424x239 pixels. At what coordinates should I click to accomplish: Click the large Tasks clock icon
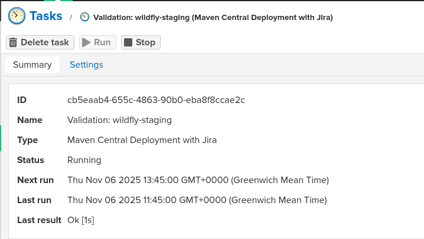(x=17, y=16)
